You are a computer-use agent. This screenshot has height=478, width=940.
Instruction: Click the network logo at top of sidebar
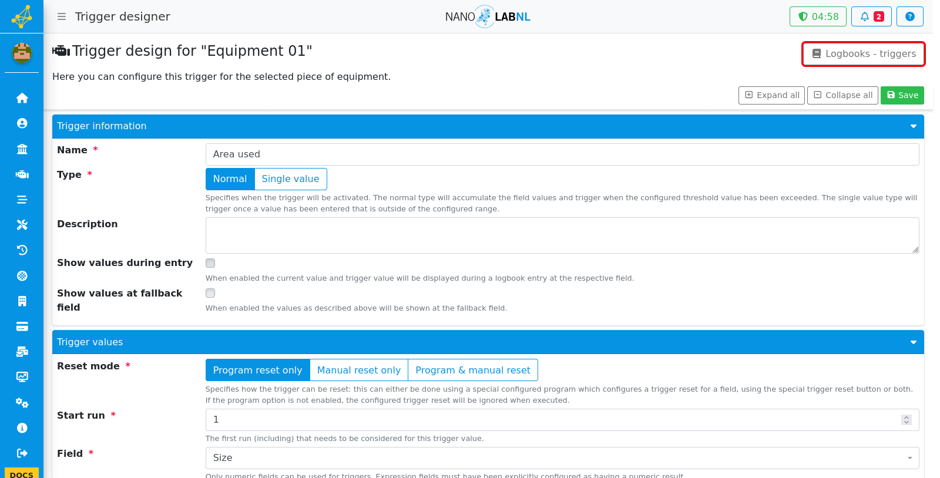[22, 16]
